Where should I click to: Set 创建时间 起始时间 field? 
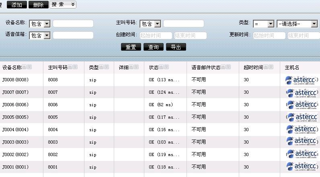156,35
